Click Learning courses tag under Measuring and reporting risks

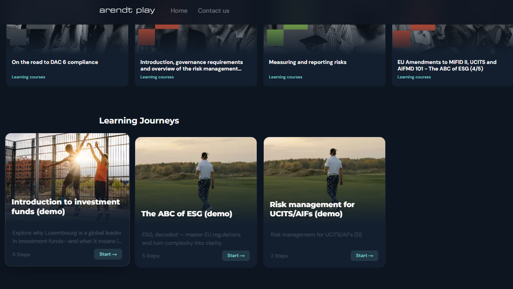(286, 77)
